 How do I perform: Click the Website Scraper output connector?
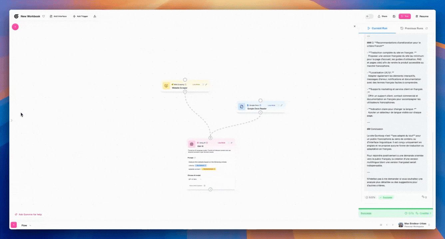185,92
